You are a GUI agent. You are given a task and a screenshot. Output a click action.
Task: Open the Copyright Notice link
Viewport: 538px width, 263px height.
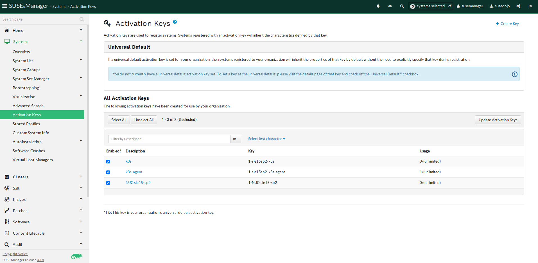tap(15, 254)
